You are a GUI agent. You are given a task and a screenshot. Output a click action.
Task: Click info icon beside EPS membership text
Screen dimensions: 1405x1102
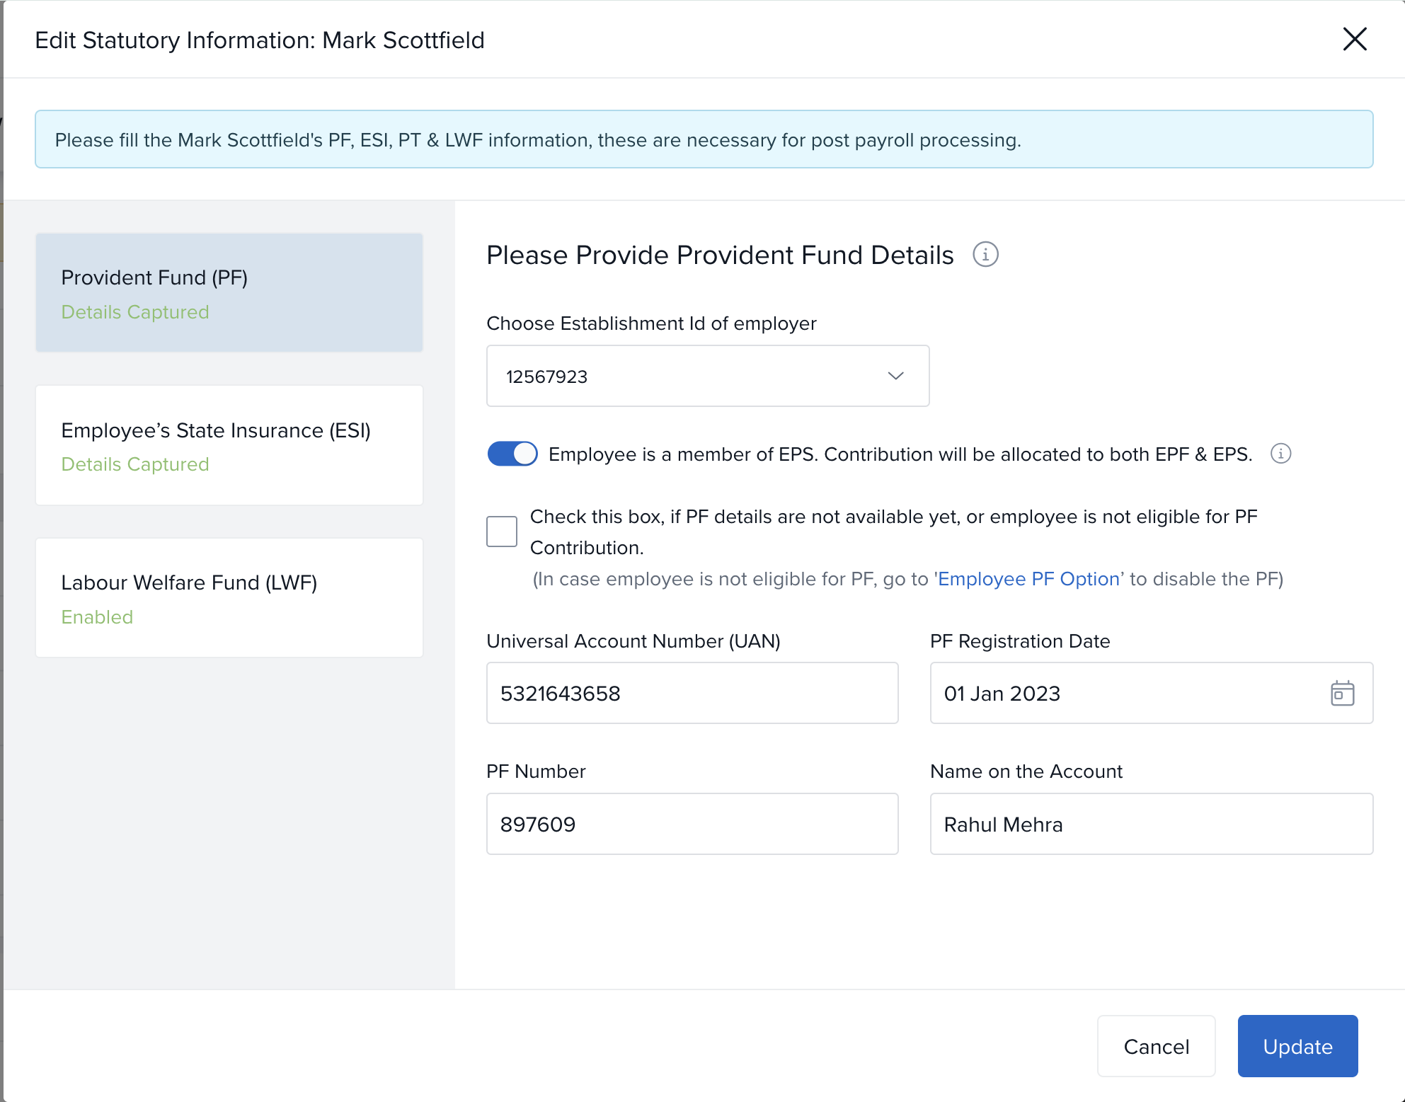1280,454
